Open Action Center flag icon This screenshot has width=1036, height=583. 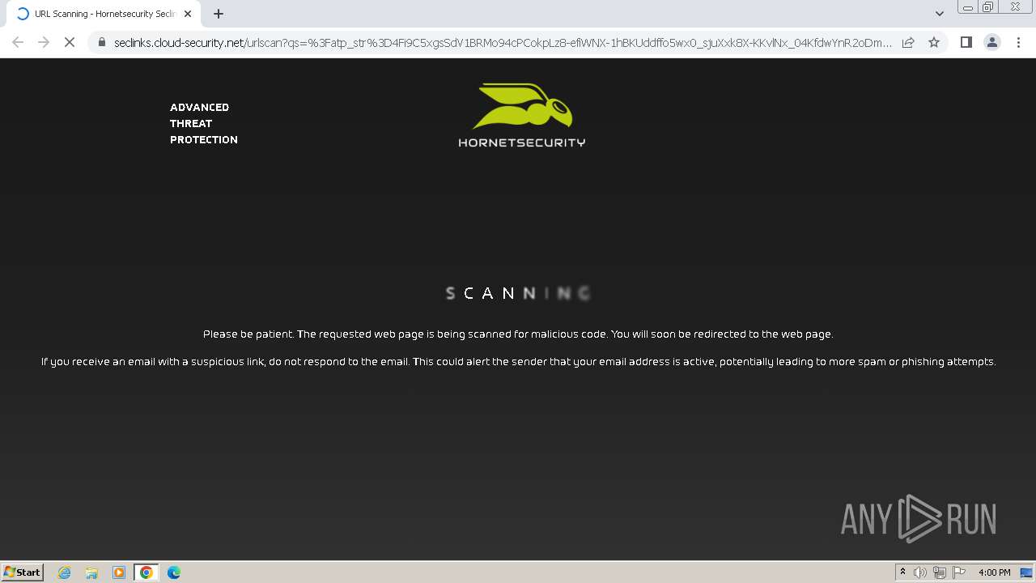[959, 572]
